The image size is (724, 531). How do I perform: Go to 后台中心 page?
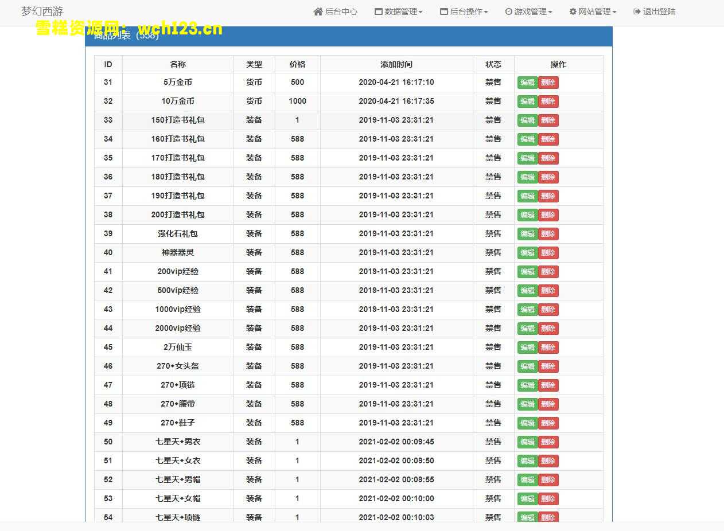coord(341,11)
